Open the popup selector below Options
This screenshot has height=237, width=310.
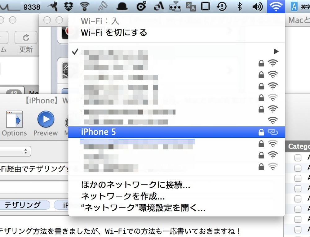15,151
